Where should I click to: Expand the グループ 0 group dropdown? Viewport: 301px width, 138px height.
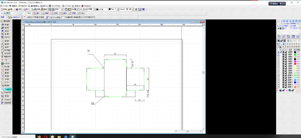[299, 41]
